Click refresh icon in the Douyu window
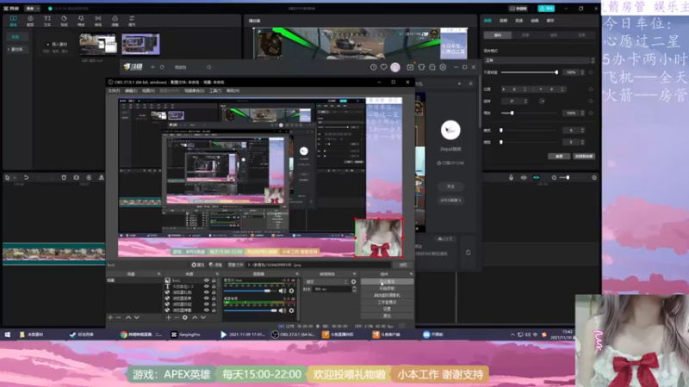689x387 pixels. [162, 67]
